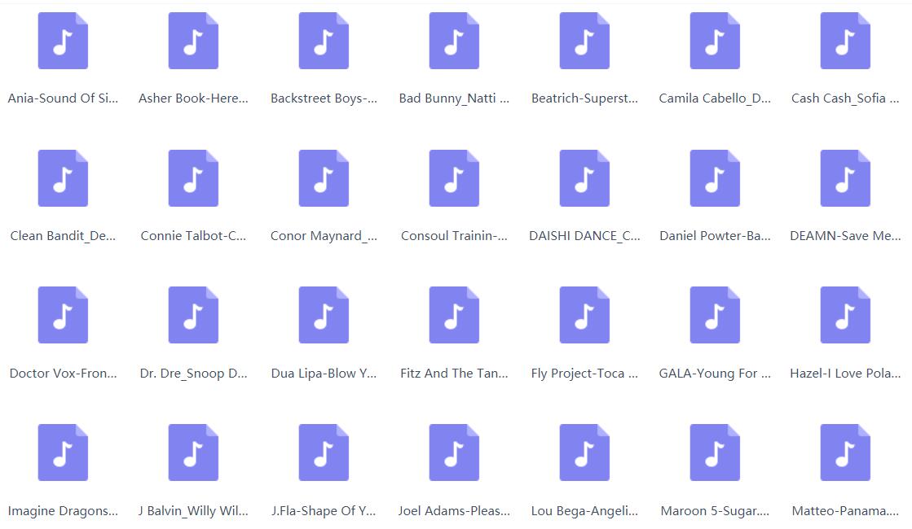Select the "Clean Bandit_De..." name label
912x529 pixels.
tap(63, 236)
